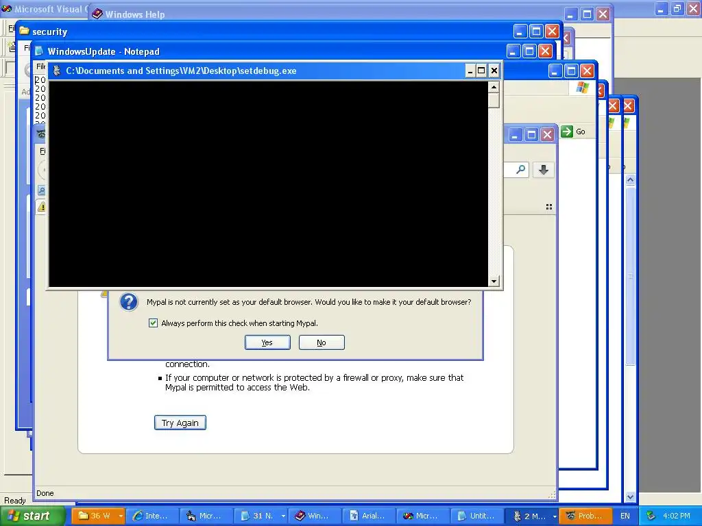Open the '31 N.' Notepad group in taskbar
The width and height of the screenshot is (702, 526).
(x=258, y=516)
